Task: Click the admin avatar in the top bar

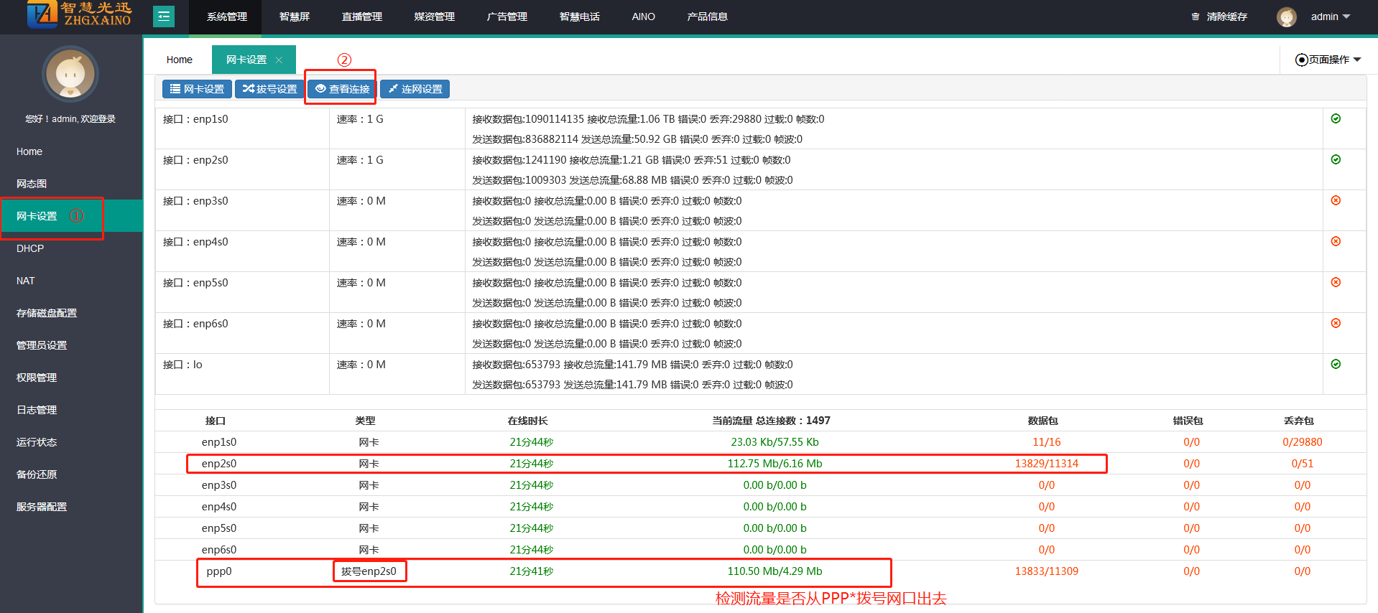Action: coord(1286,17)
